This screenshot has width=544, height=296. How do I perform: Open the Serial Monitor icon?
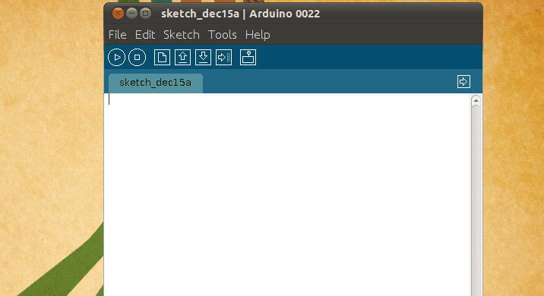point(248,58)
